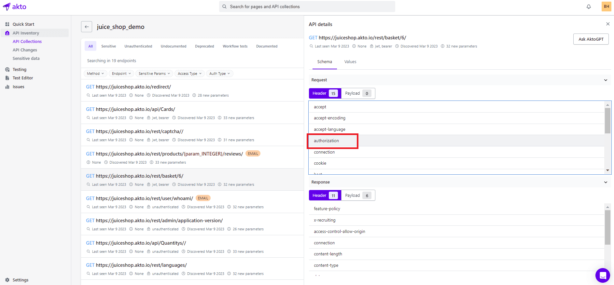Click the Issues bar chart icon
Viewport: 614px width, 285px height.
click(x=7, y=87)
